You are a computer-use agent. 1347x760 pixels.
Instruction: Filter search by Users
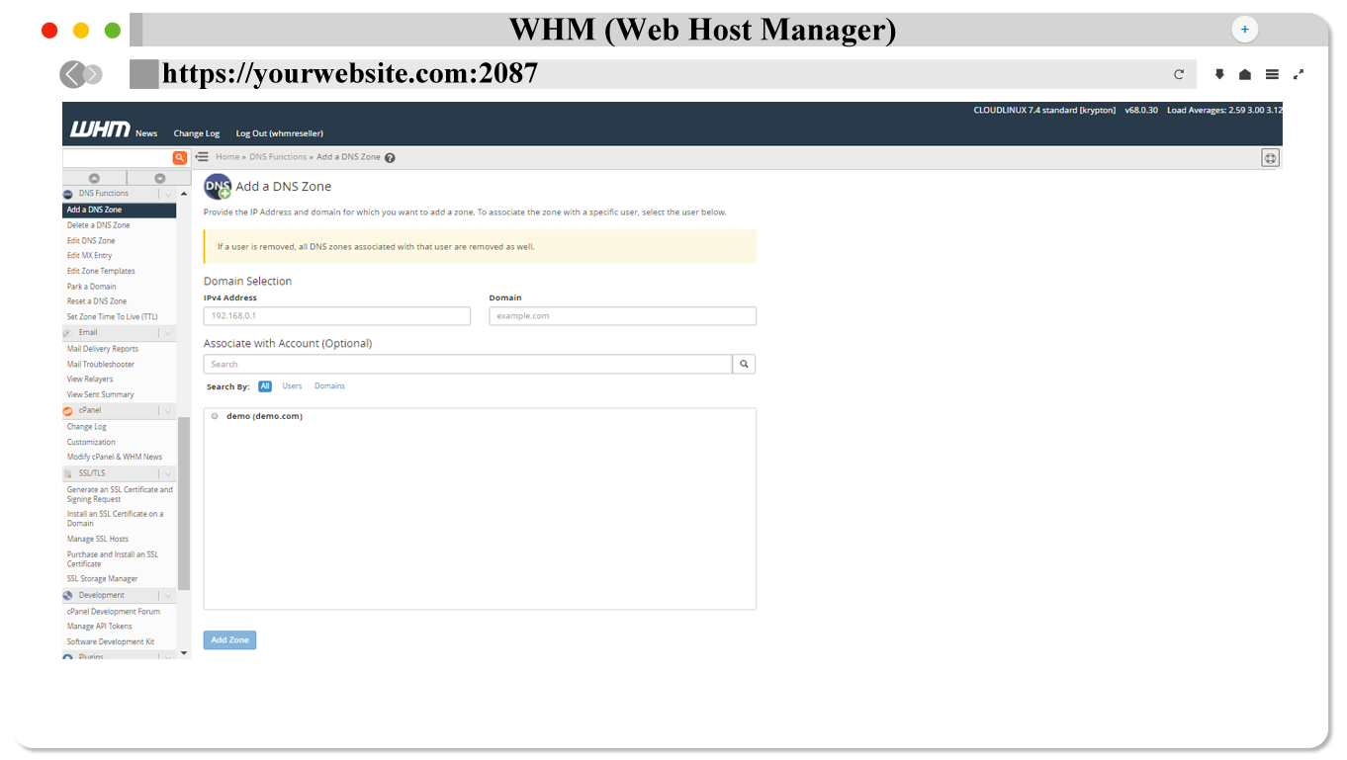tap(292, 386)
